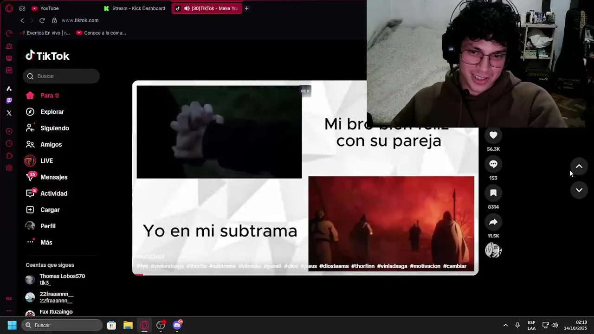This screenshot has height=334, width=594.
Task: Click the #motivacion hashtag
Action: click(425, 266)
